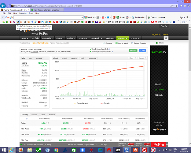Expand the Google toolbar More chevron
The height and width of the screenshot is (153, 191).
click(162, 17)
